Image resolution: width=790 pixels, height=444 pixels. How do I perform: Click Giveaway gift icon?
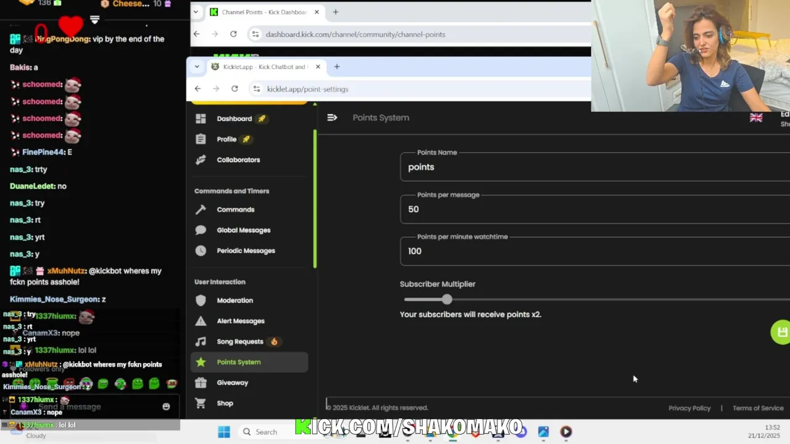201,382
